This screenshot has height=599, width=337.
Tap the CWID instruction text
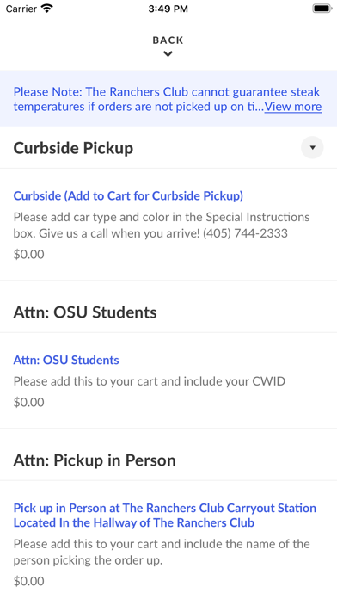point(150,381)
